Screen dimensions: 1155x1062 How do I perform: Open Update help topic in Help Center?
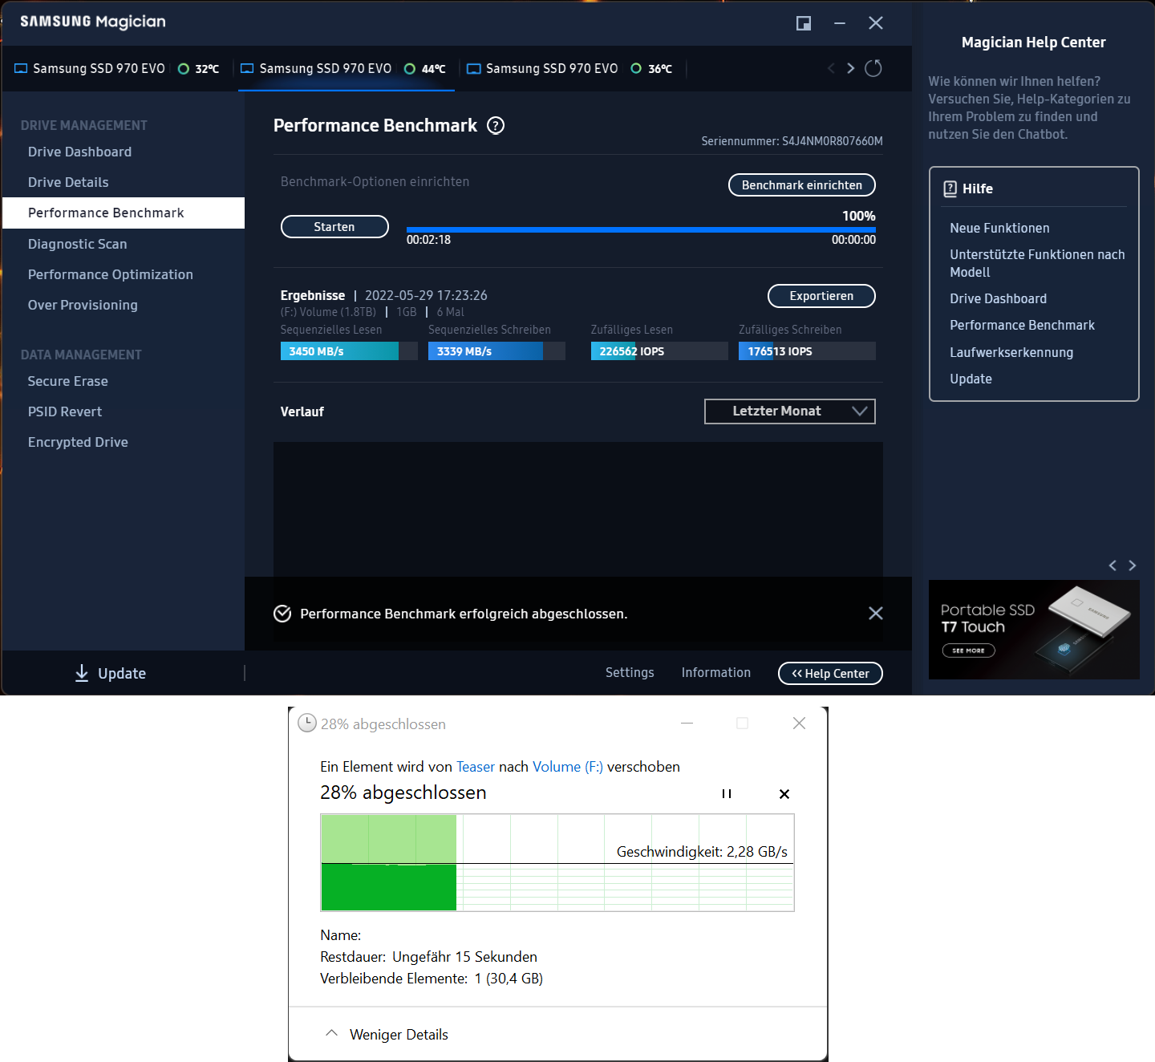tap(971, 379)
